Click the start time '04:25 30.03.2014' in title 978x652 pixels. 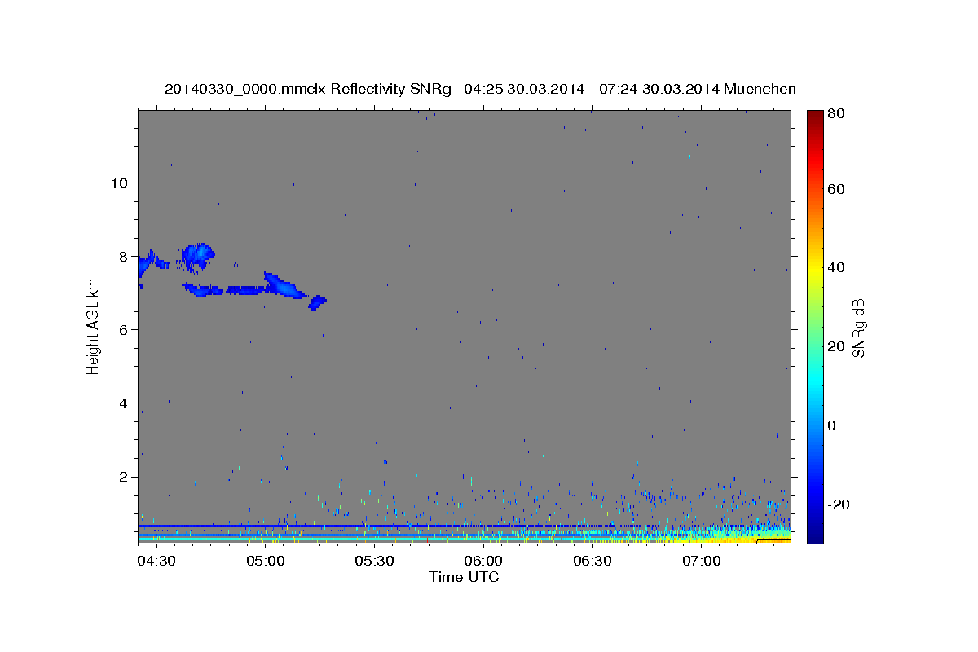click(524, 89)
